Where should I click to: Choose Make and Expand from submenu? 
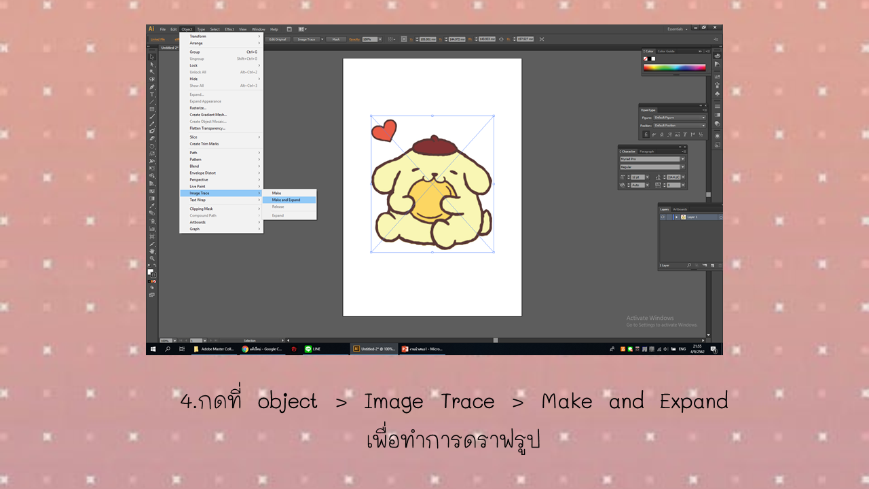pyautogui.click(x=289, y=200)
